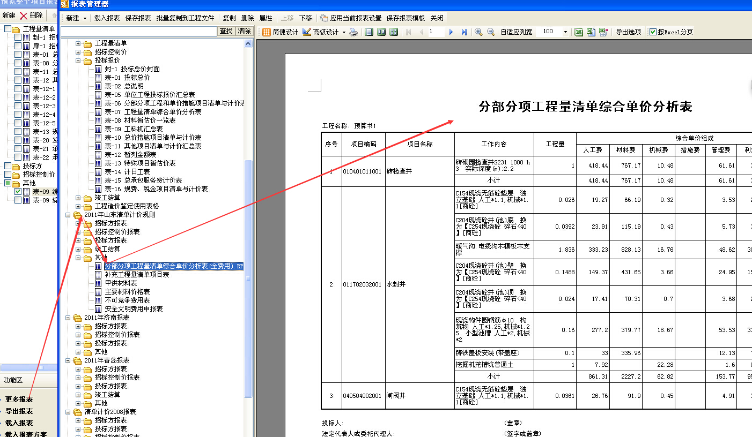Check the 工程量清单 folder checkbox in background tree

tap(8, 29)
